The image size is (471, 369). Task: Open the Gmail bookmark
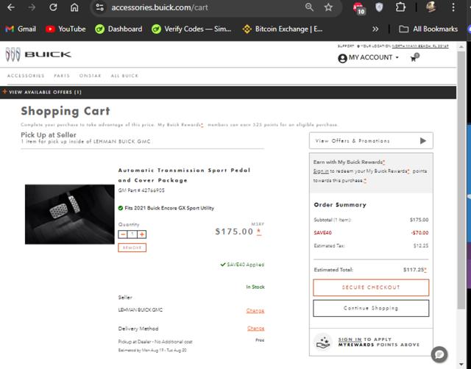[21, 29]
